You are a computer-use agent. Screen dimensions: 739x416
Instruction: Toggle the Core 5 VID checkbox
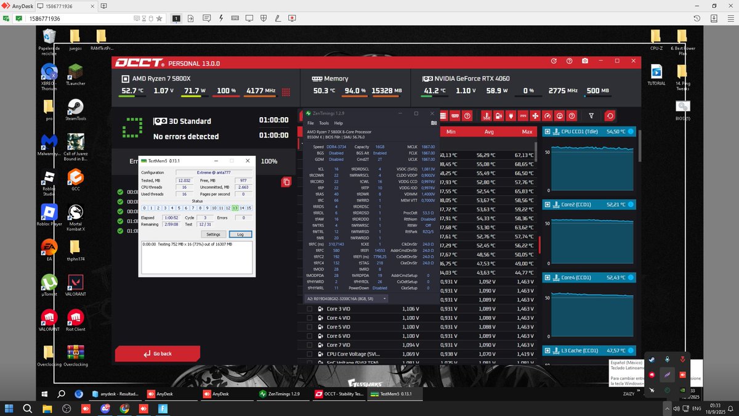pos(310,327)
